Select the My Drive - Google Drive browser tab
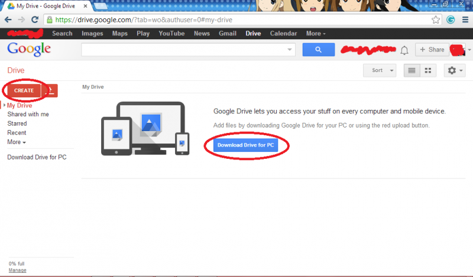 [x=46, y=6]
